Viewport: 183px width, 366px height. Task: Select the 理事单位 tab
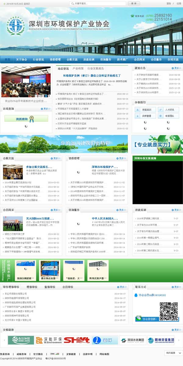(32, 287)
